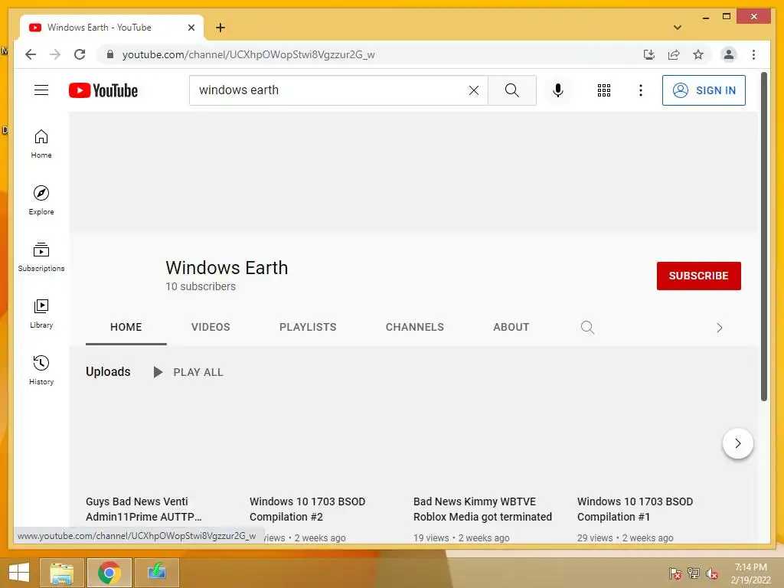The height and width of the screenshot is (588, 784).
Task: Open Library in the sidebar
Action: point(41,313)
